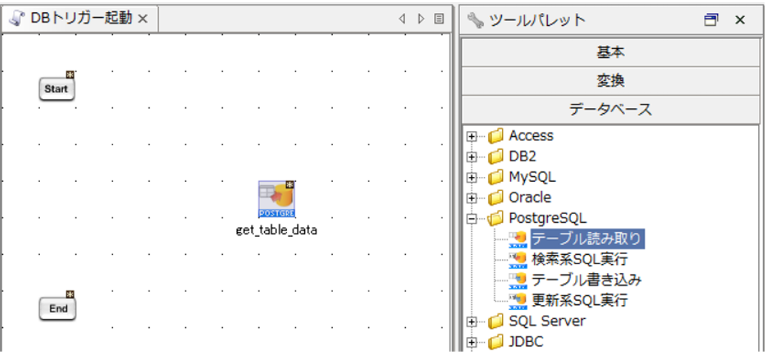Click the JDBC label text
766x358 pixels.
tap(525, 342)
